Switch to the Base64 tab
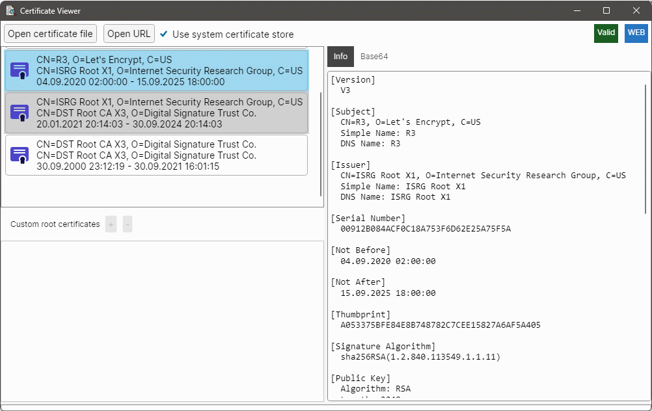The width and height of the screenshot is (652, 411). [374, 57]
